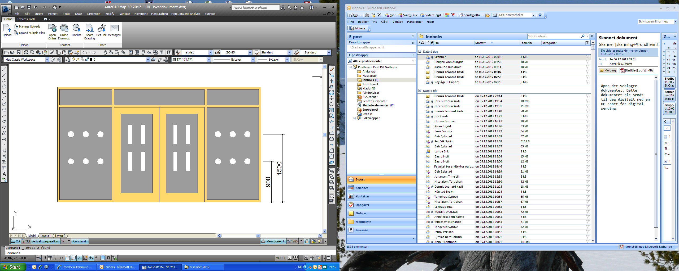Open the Verktøy menu in Outlook
Viewport: 679px width, 271px height.
click(398, 22)
